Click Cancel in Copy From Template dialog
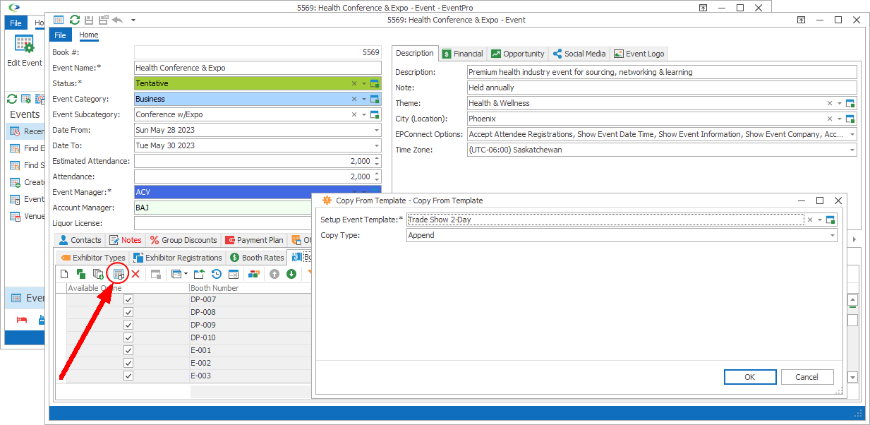The height and width of the screenshot is (425, 870). coord(806,377)
